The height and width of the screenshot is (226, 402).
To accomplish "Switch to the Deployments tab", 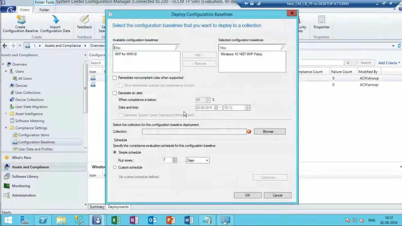I will [118, 207].
